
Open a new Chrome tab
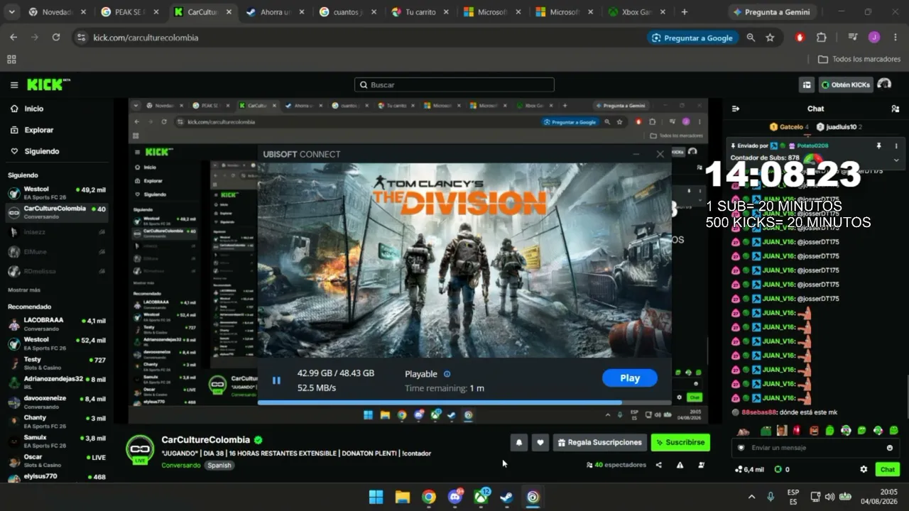[685, 12]
